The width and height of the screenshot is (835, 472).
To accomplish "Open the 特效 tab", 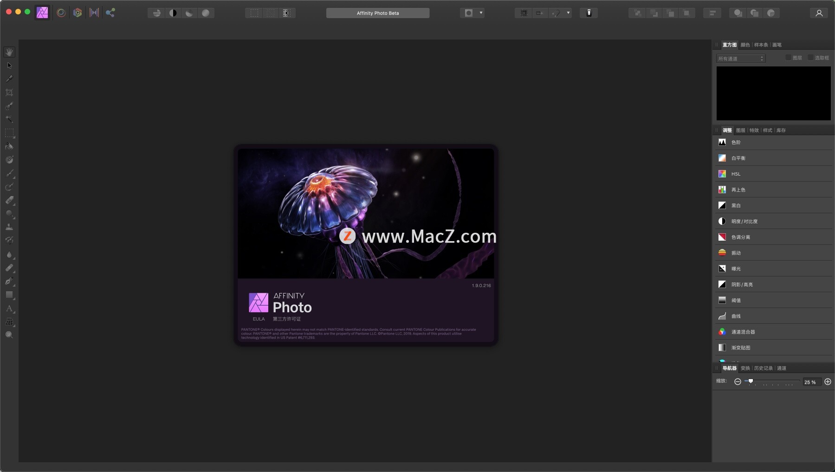I will tap(754, 131).
